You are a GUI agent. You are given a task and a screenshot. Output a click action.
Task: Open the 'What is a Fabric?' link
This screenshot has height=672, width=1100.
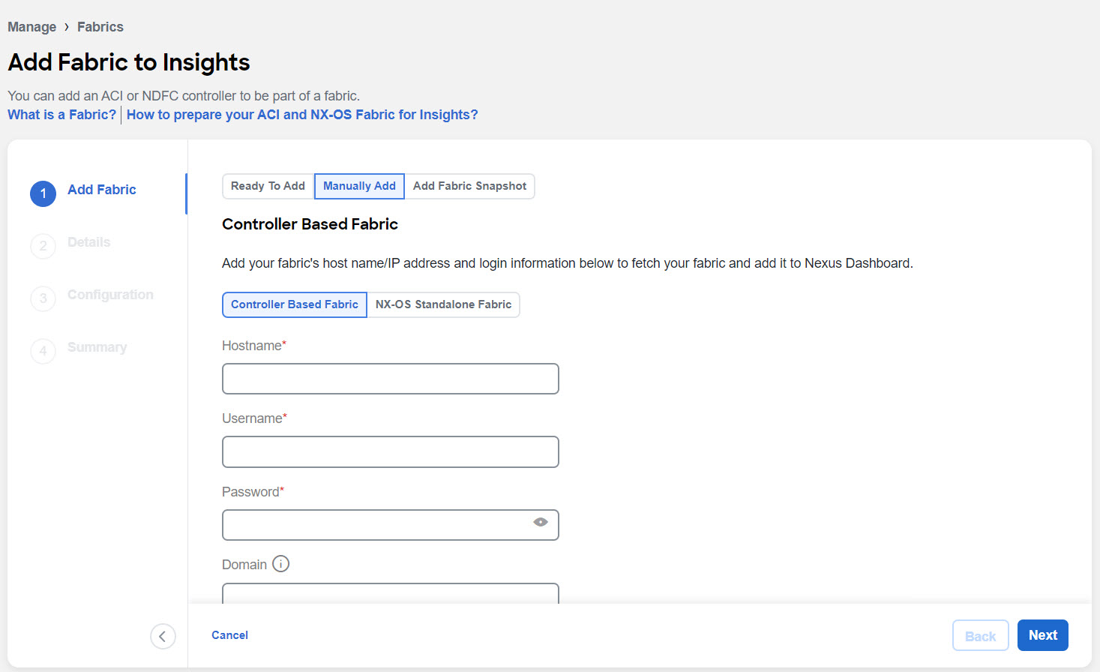click(x=62, y=115)
